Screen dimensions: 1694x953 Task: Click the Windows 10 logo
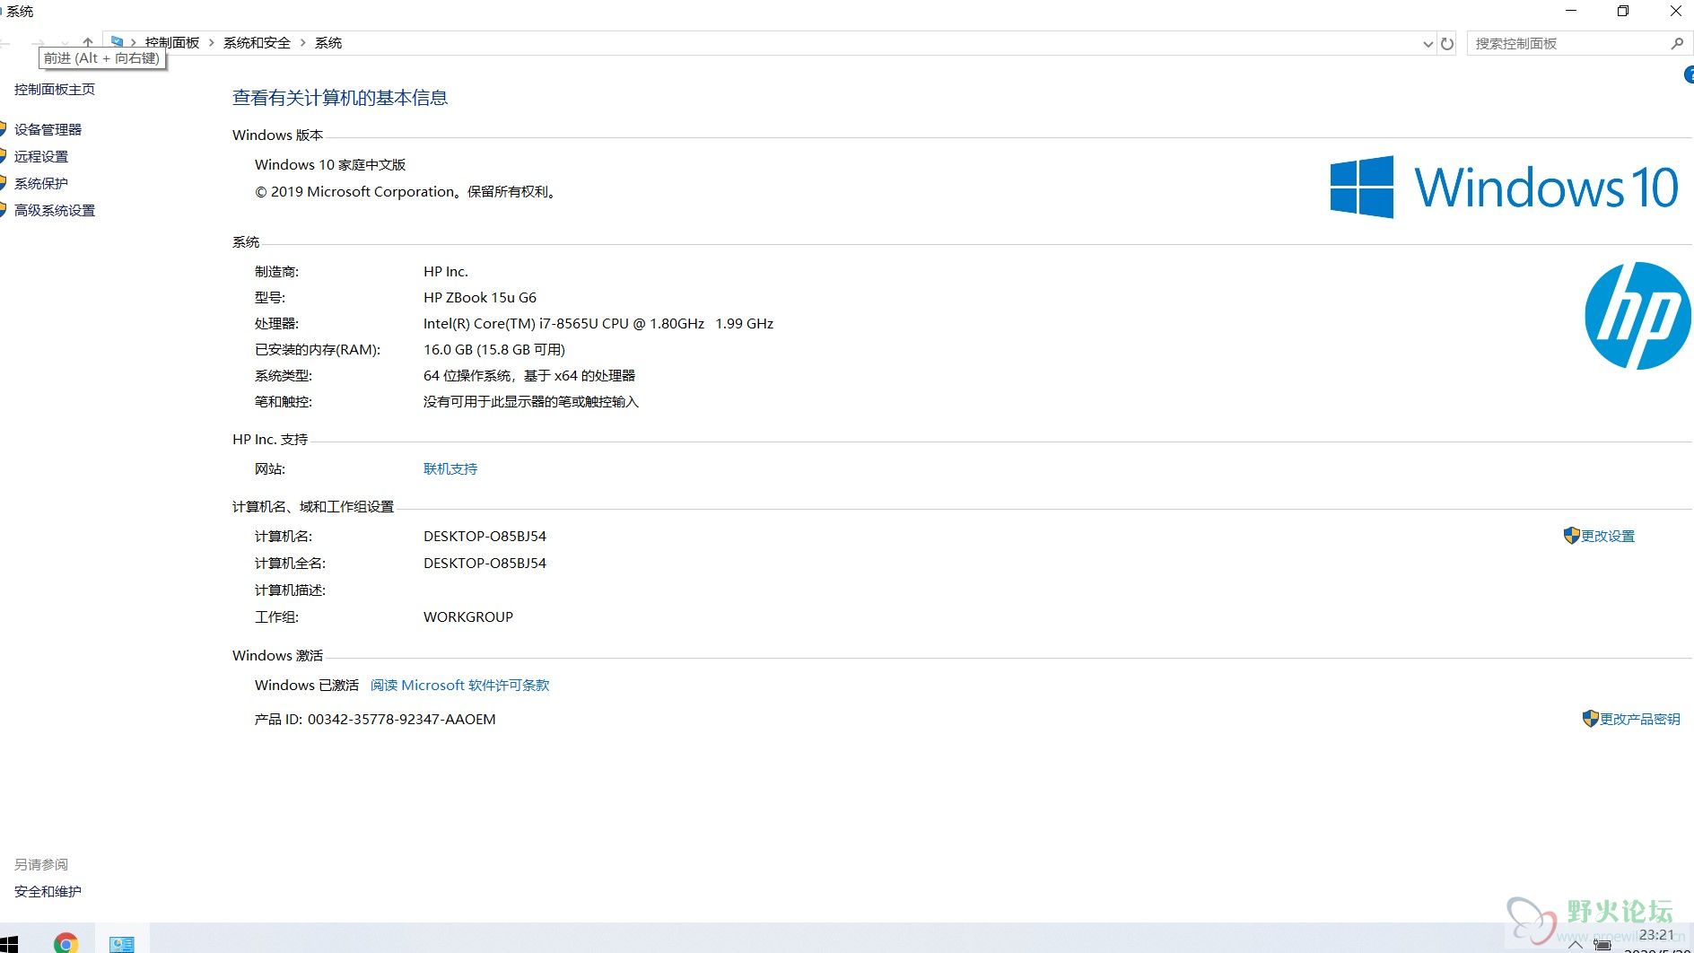coord(1504,187)
